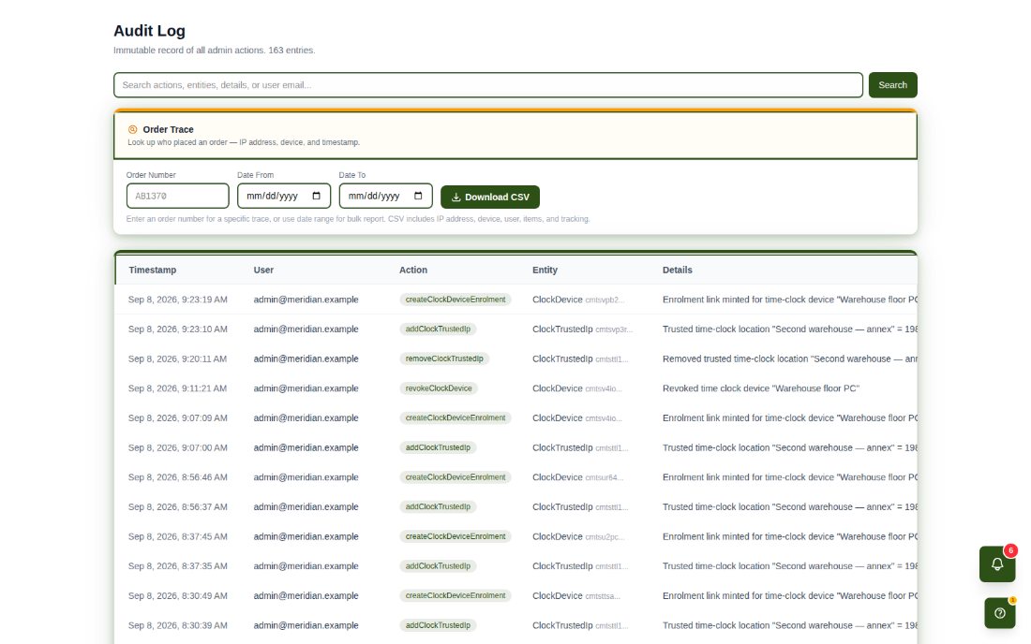The height and width of the screenshot is (644, 1031).
Task: Click the Entity column header
Action: pos(545,270)
